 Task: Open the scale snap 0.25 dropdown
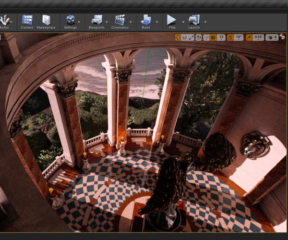click(x=258, y=37)
